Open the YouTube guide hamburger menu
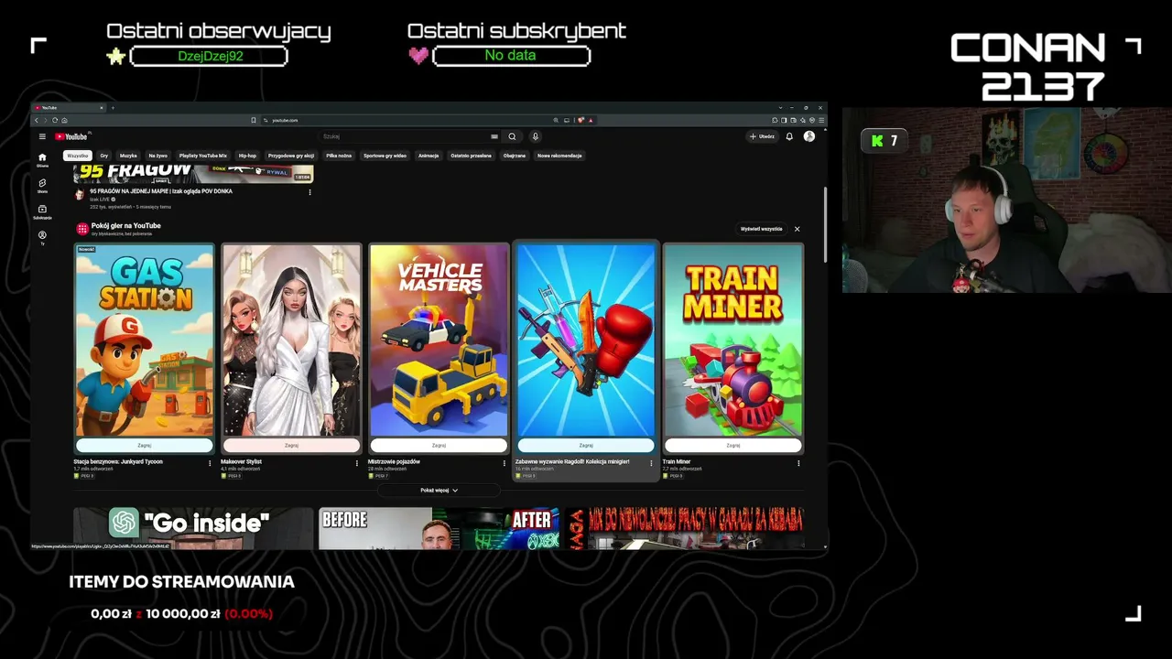Screen dimensions: 1172x659 tap(42, 136)
